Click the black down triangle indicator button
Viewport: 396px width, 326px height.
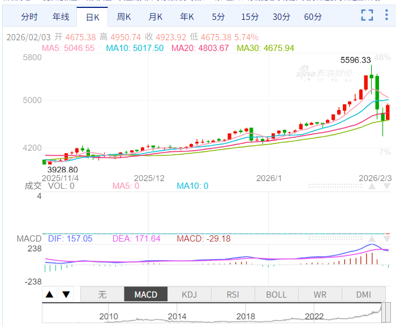[x=66, y=294]
